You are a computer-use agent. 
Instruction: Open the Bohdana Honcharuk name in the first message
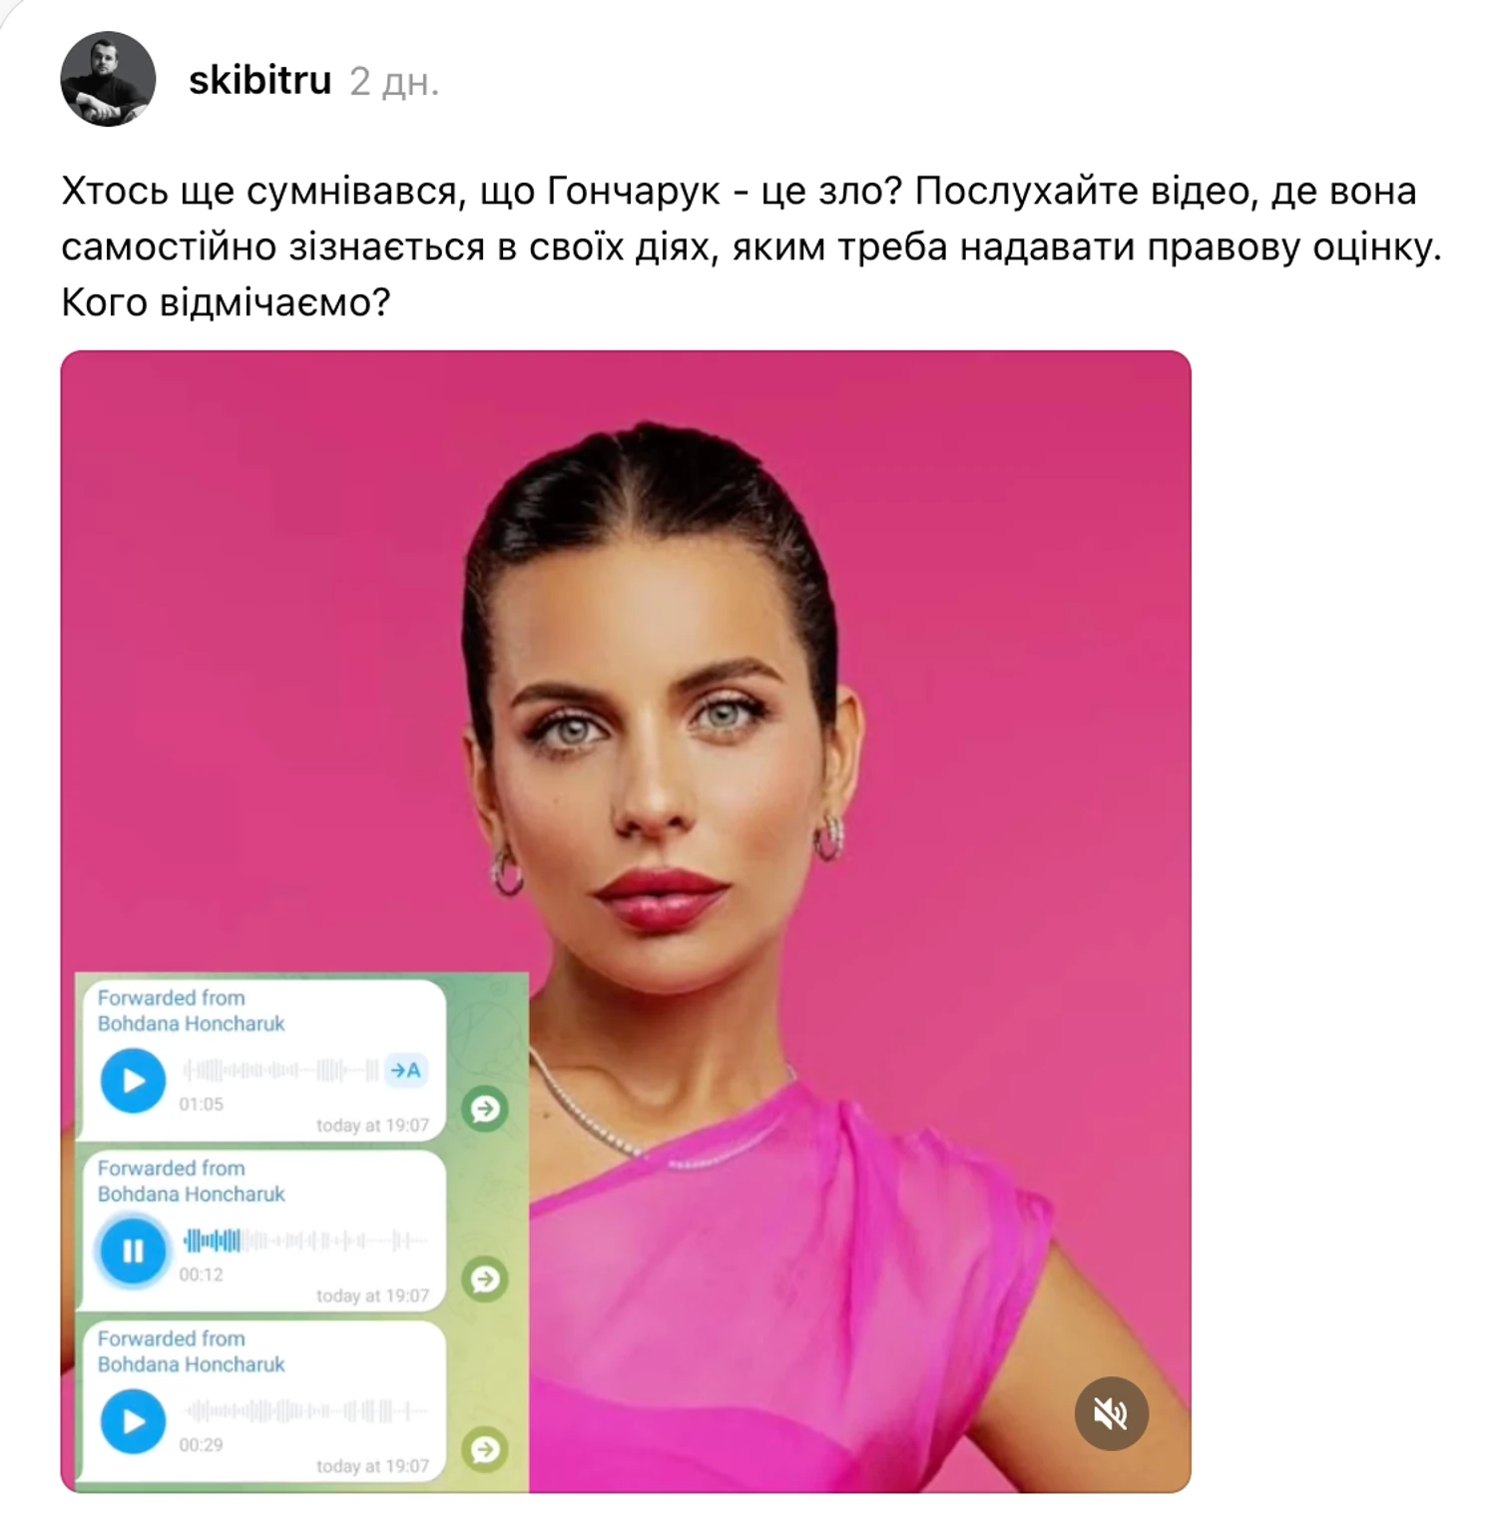click(x=191, y=1024)
